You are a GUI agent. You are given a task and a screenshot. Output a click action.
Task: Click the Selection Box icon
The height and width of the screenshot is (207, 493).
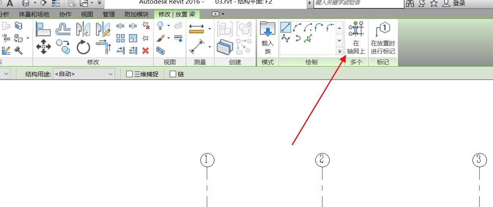click(160, 51)
